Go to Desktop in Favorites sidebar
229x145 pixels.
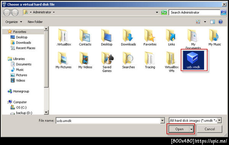tap(19, 37)
